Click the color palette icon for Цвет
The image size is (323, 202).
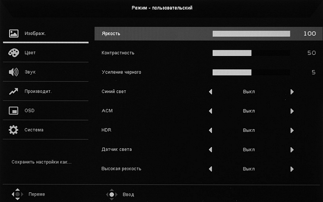(x=14, y=53)
